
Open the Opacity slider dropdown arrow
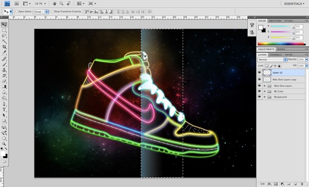[306, 60]
